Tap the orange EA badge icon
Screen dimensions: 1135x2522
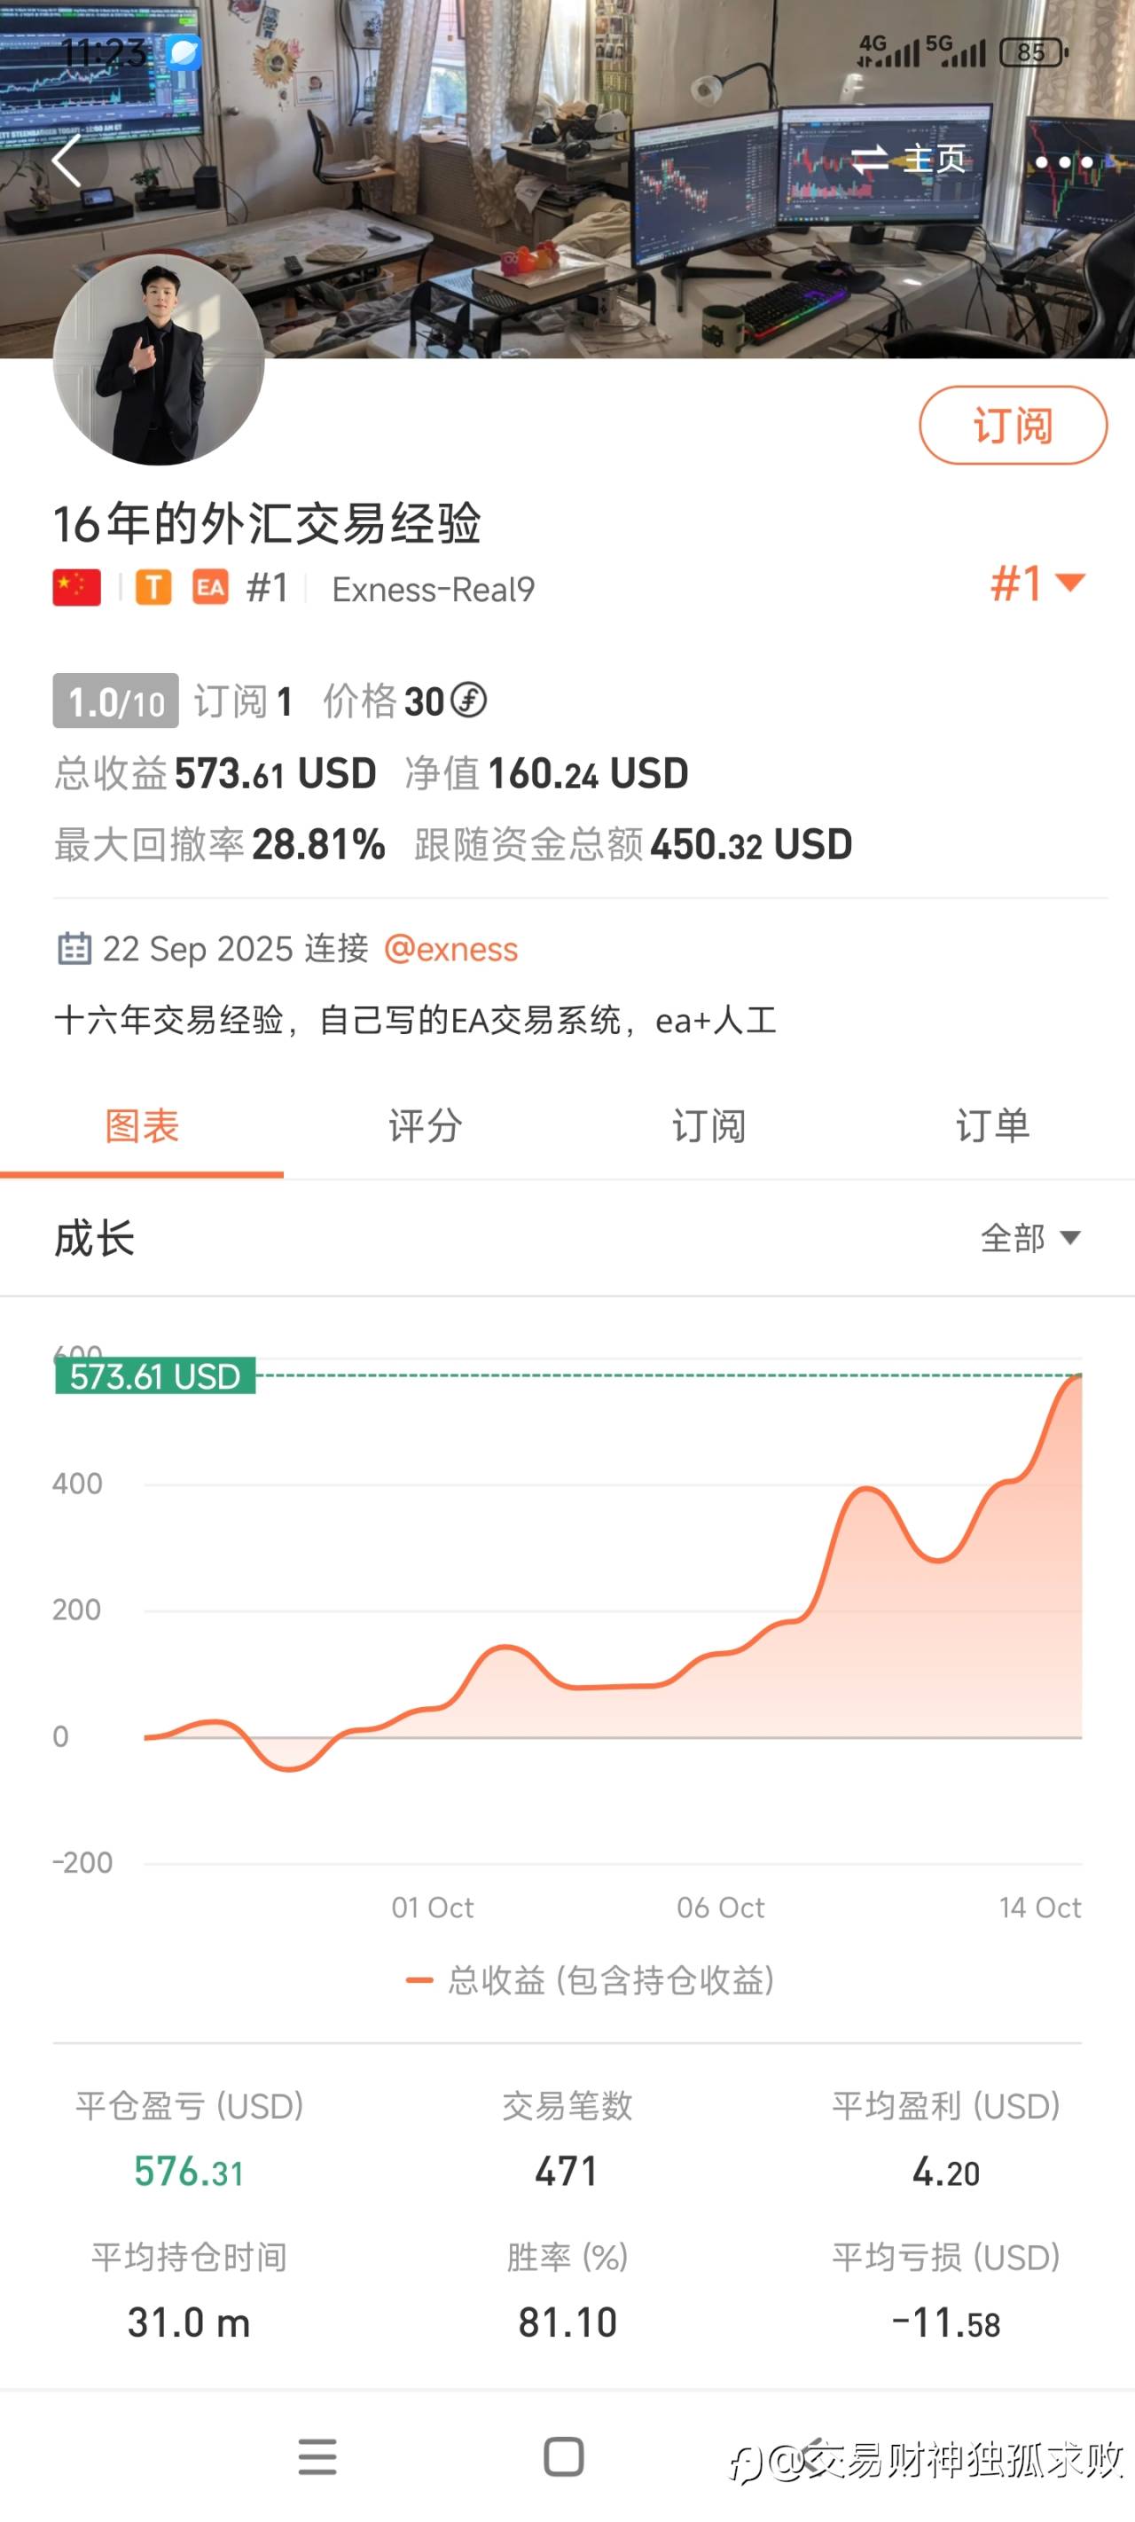click(210, 587)
